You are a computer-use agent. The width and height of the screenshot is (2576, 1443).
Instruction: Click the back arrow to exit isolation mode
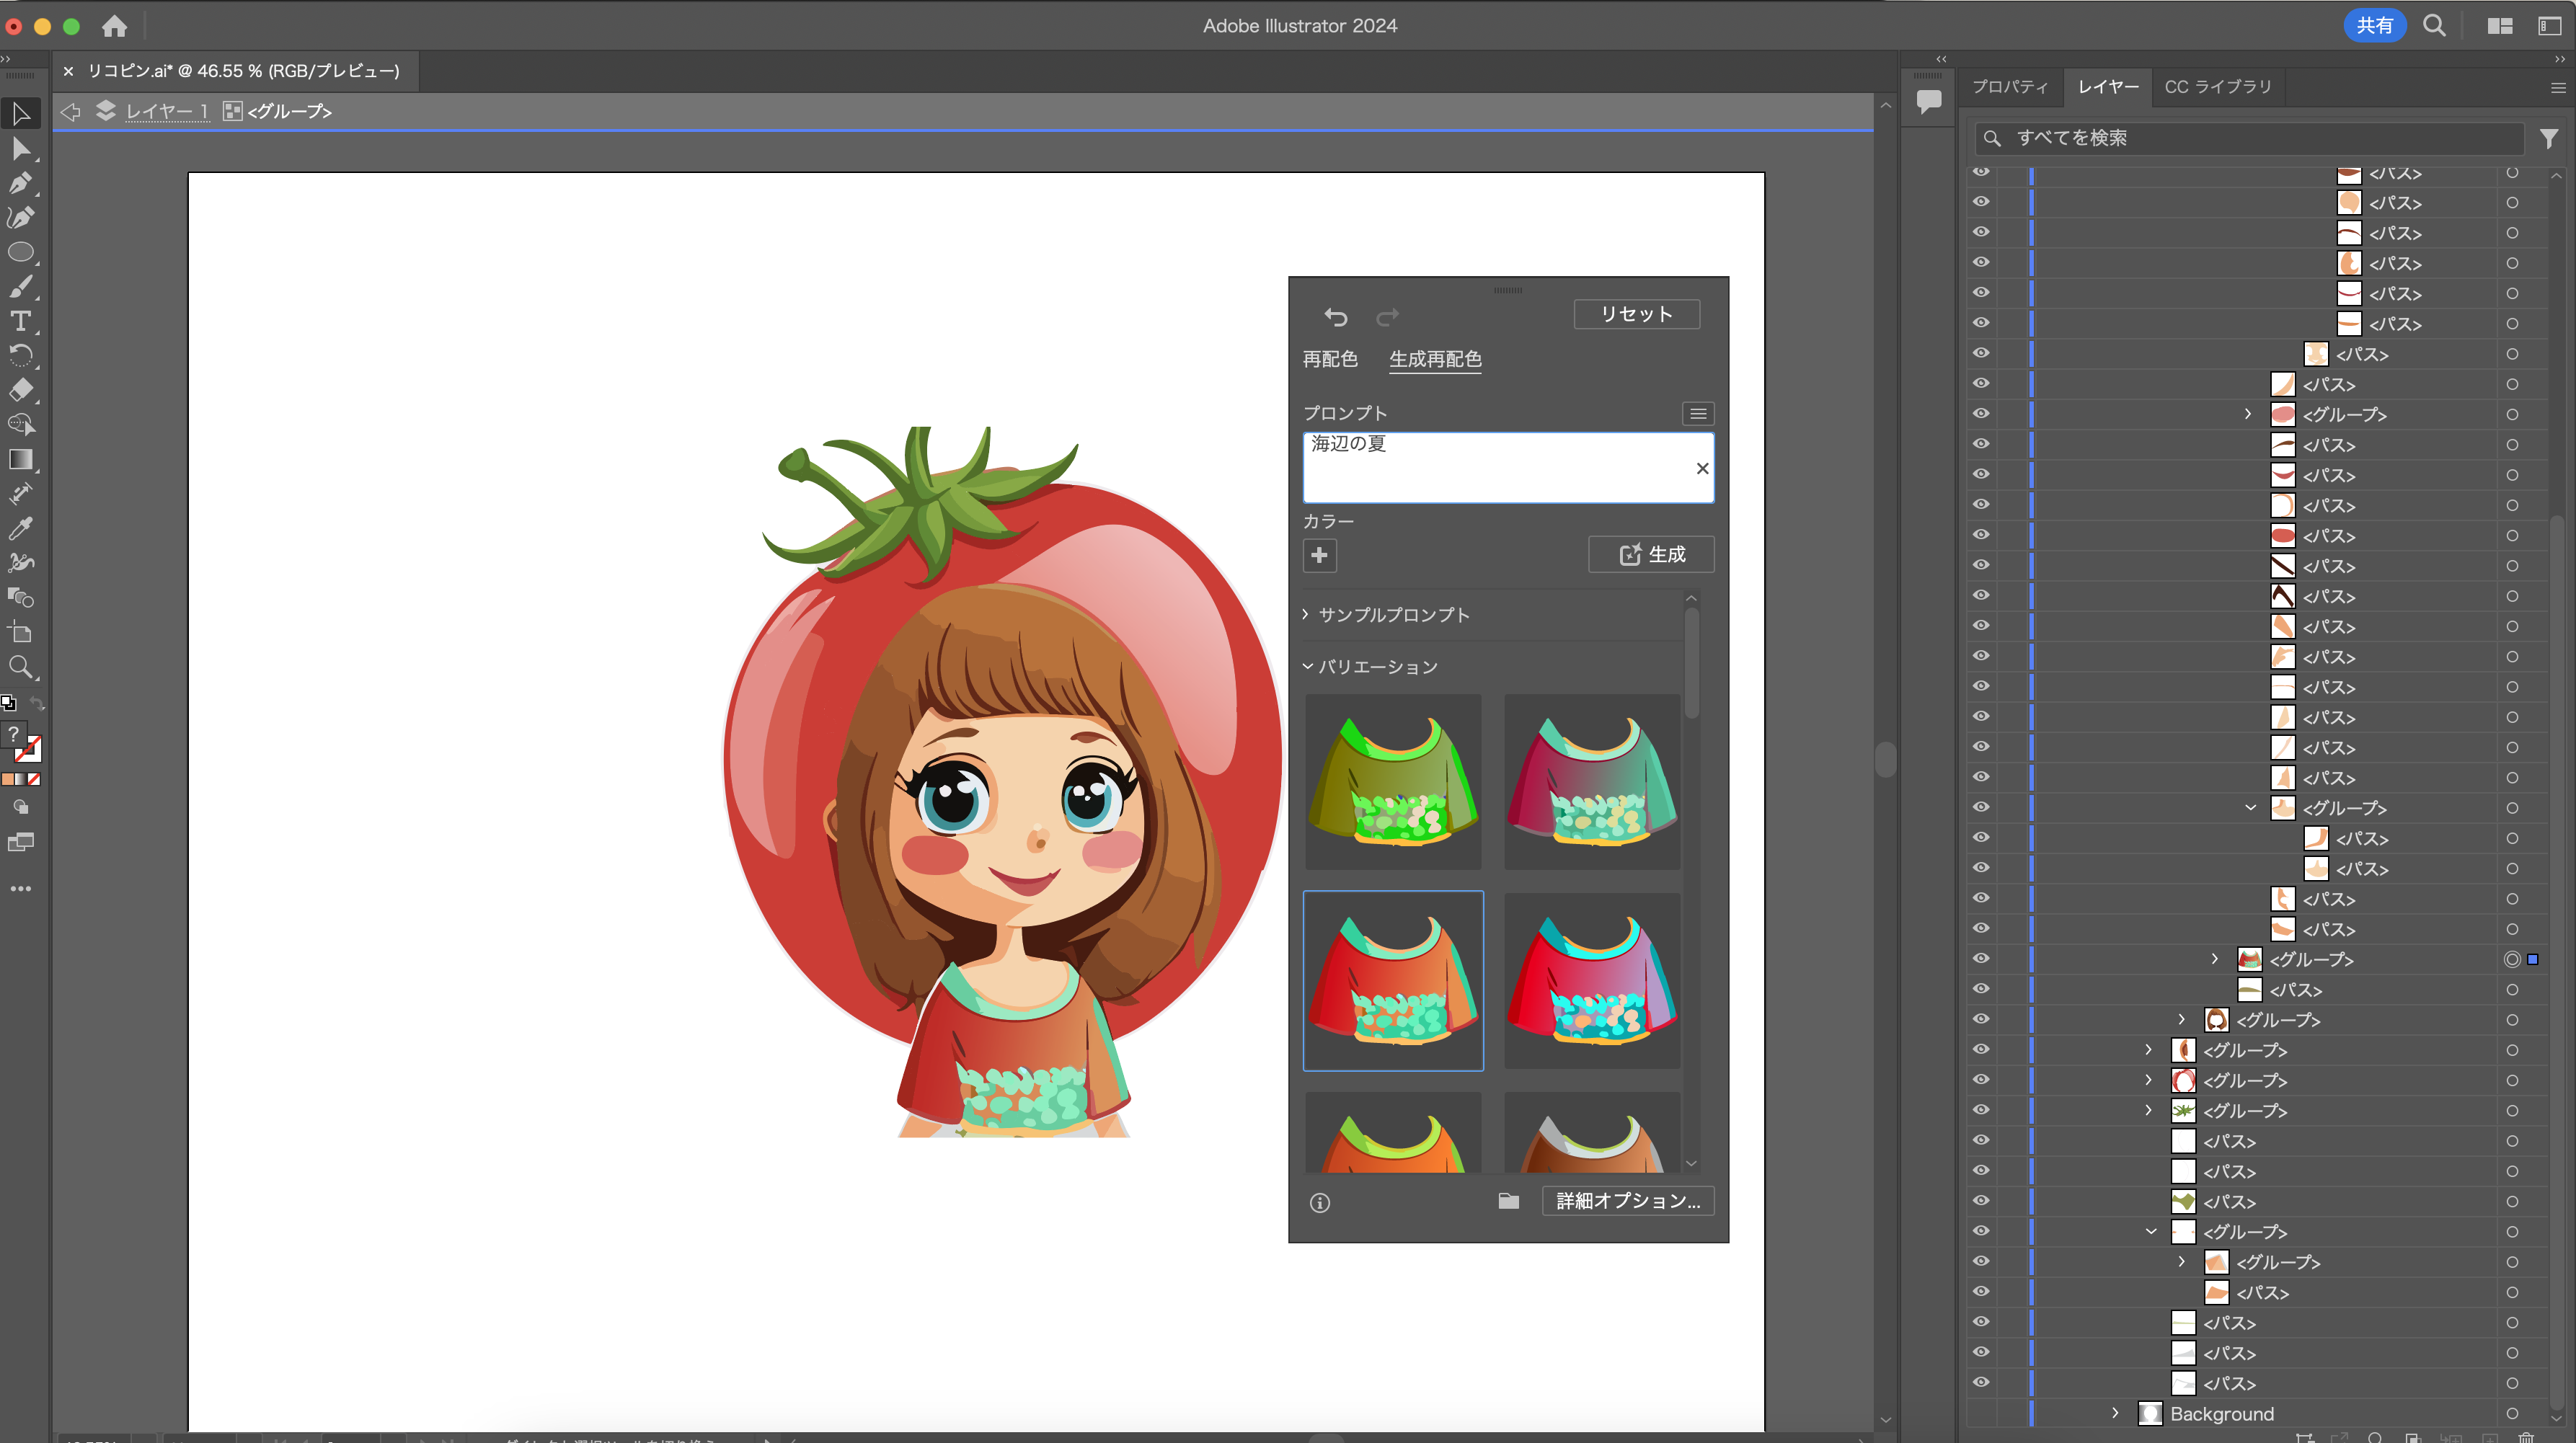[x=70, y=112]
